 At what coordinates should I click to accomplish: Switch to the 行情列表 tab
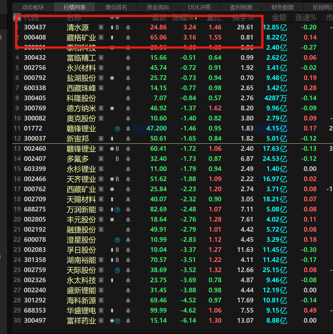[75, 7]
